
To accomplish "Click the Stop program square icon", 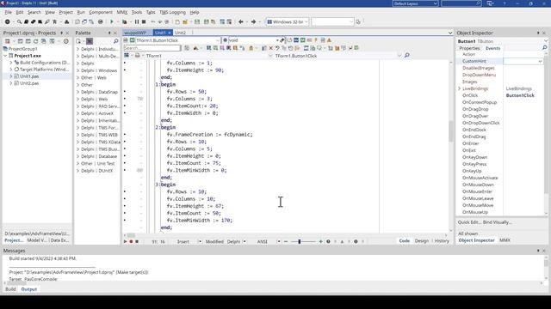I will (144, 21).
